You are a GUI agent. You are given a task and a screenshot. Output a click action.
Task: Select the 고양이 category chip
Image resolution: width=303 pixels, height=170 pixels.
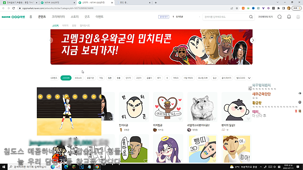pos(139,78)
